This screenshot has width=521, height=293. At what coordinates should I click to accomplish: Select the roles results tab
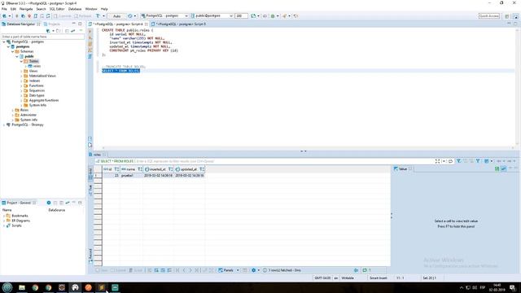[x=97, y=155]
